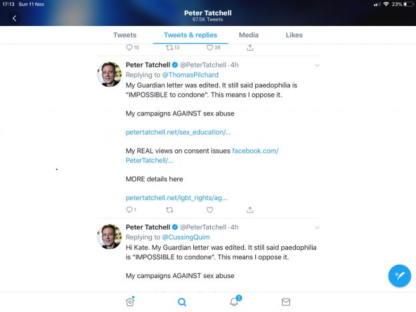Open the petertatchell.net/sex_education link
Image resolution: width=416 pixels, height=312 pixels.
pos(178,132)
